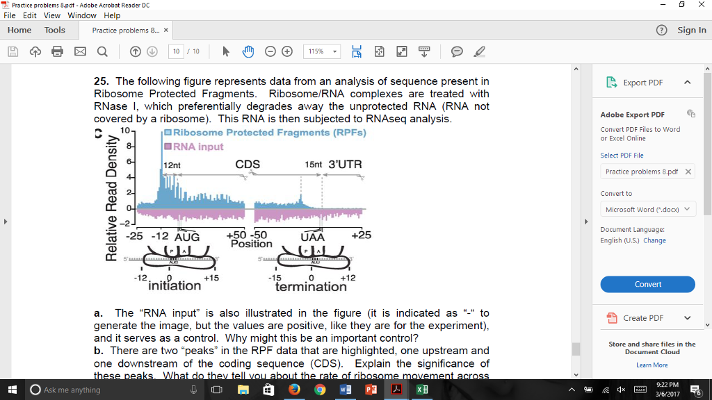This screenshot has width=712, height=400.
Task: Click the Add Comment speech bubble icon
Action: [x=457, y=51]
